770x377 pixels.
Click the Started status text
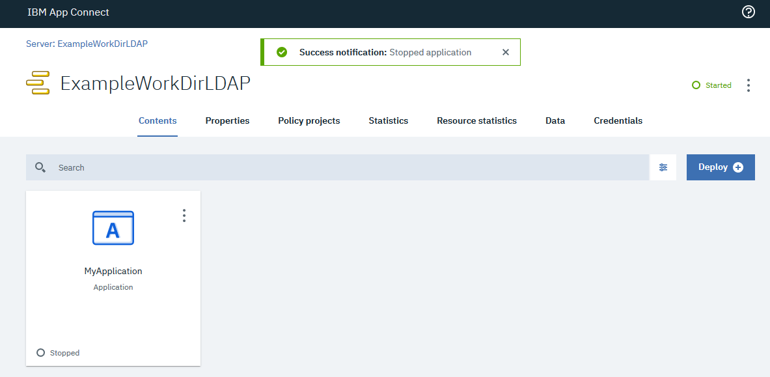click(x=719, y=85)
